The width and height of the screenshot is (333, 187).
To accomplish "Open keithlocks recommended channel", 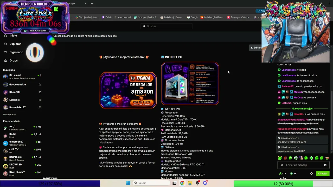I will tap(22, 158).
